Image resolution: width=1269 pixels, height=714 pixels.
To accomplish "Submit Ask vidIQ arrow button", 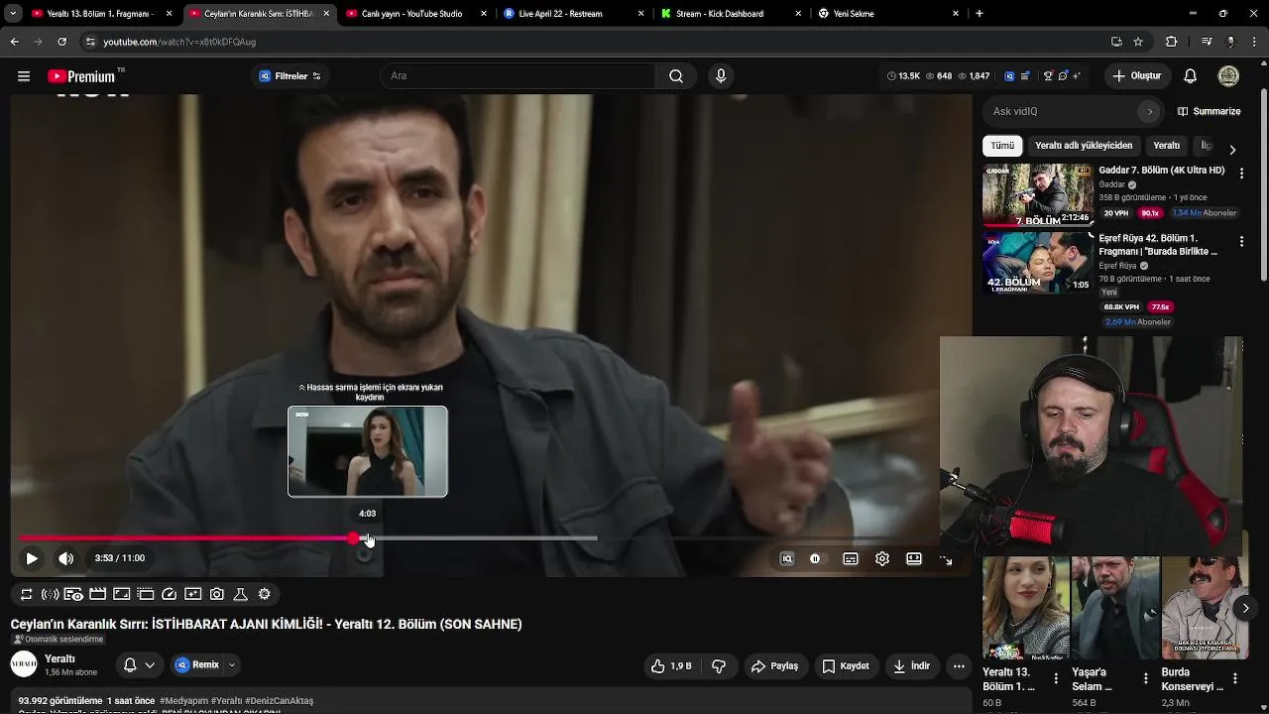I will pyautogui.click(x=1150, y=111).
